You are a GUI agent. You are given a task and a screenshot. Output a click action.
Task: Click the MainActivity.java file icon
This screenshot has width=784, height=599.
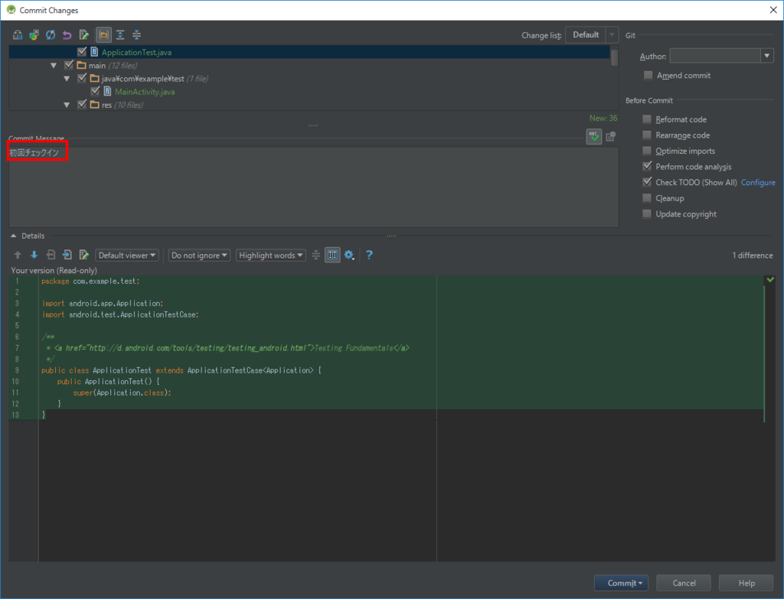click(x=107, y=92)
